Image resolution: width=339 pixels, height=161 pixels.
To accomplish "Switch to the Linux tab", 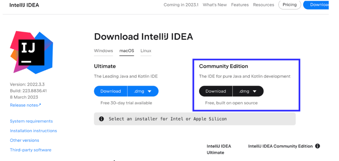I will click(146, 51).
